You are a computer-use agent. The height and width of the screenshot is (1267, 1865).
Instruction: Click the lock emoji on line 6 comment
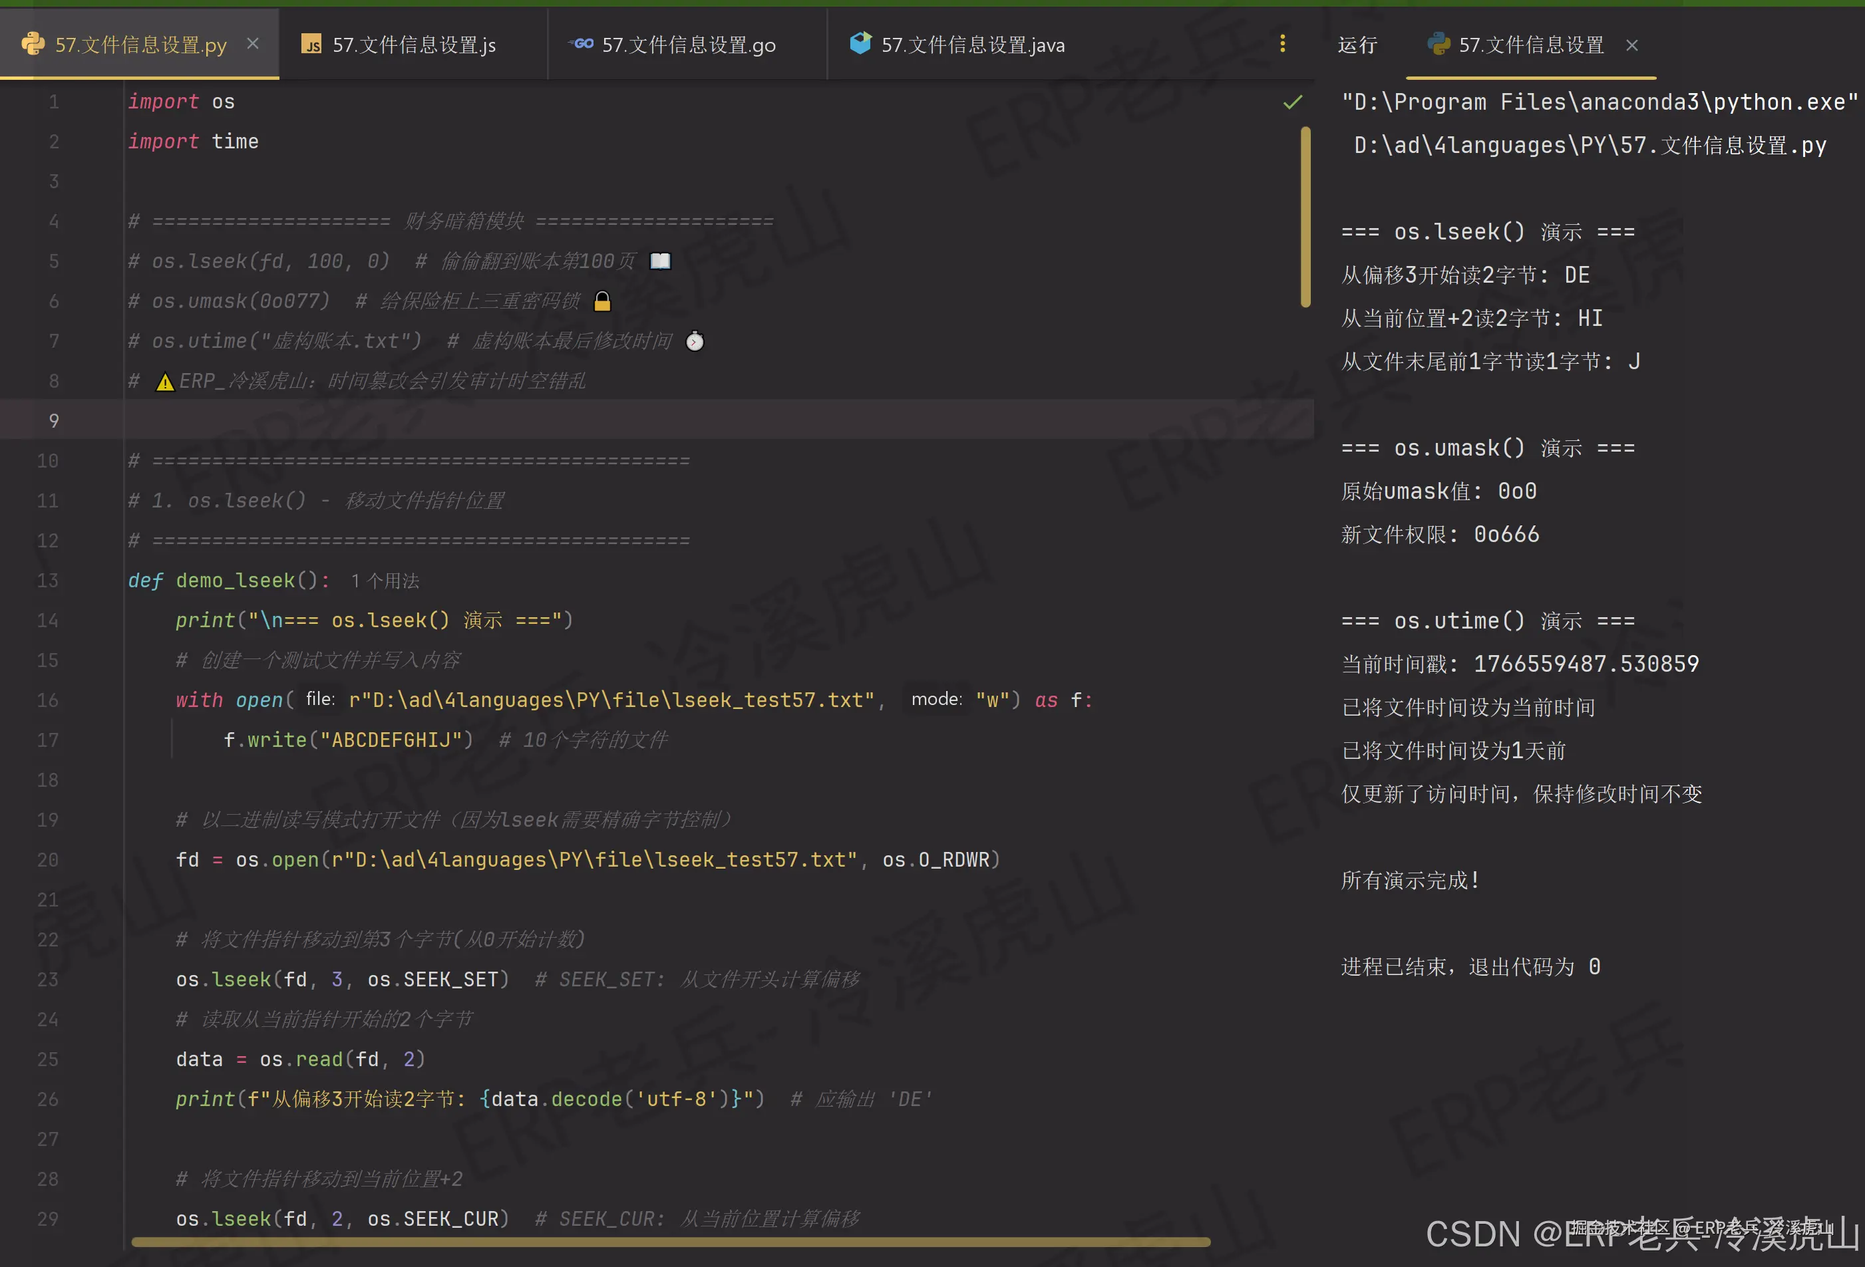point(602,301)
